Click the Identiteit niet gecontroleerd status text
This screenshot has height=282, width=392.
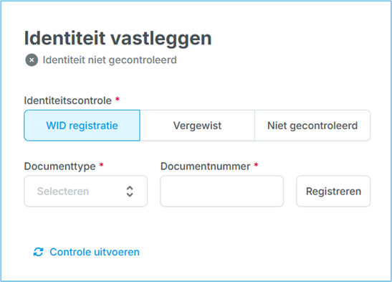point(110,60)
